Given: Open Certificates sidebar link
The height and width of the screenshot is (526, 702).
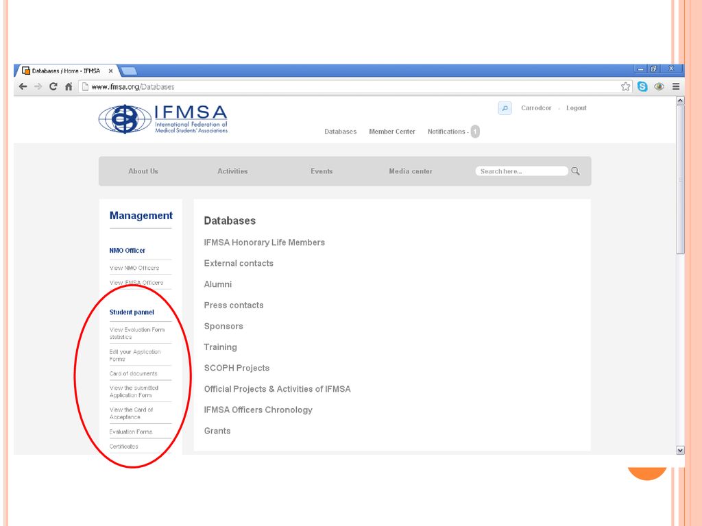Looking at the screenshot, I should [x=123, y=447].
